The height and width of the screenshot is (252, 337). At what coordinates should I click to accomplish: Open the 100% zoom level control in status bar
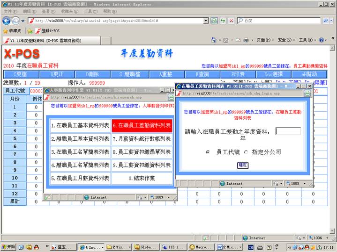[x=320, y=238]
